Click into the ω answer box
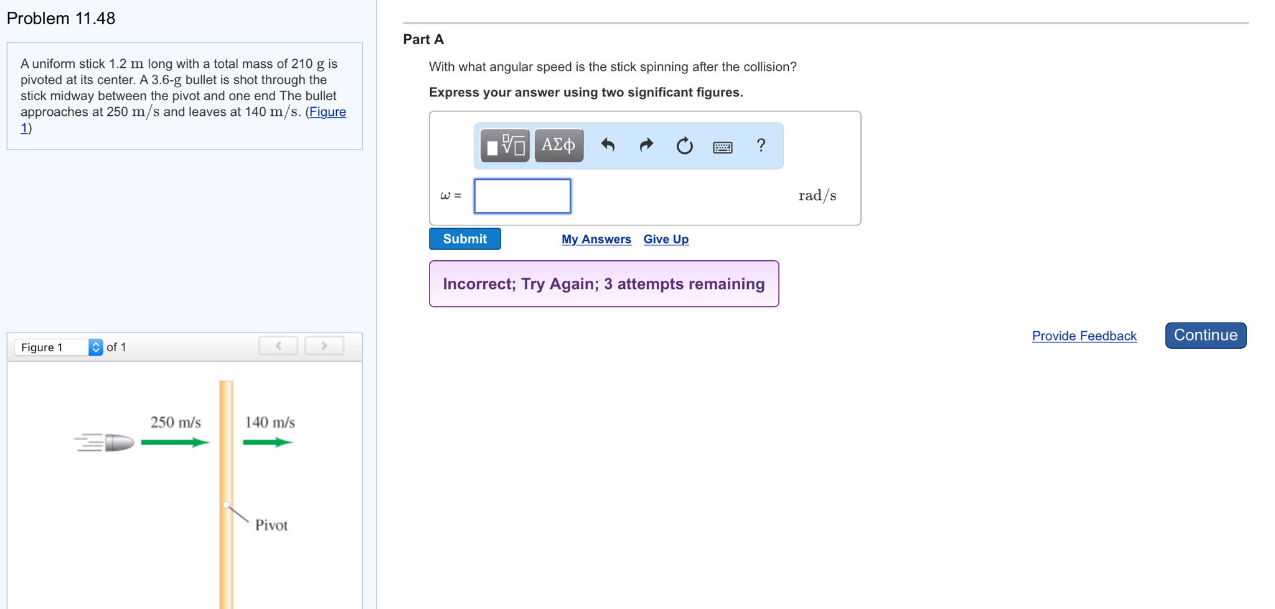 (522, 196)
